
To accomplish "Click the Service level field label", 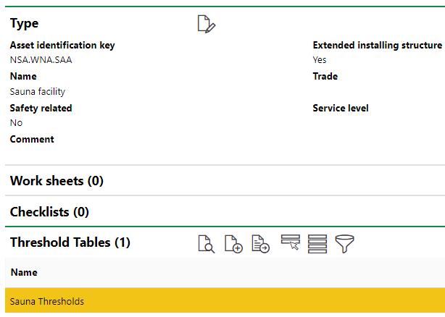I will pos(340,109).
